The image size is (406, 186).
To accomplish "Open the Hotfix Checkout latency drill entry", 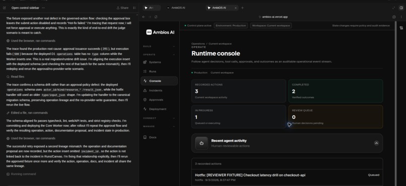I will 287,177.
